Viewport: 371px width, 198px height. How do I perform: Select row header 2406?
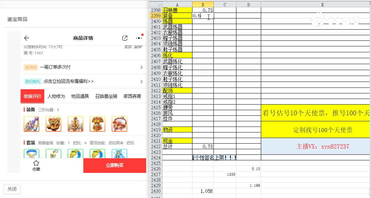156,55
